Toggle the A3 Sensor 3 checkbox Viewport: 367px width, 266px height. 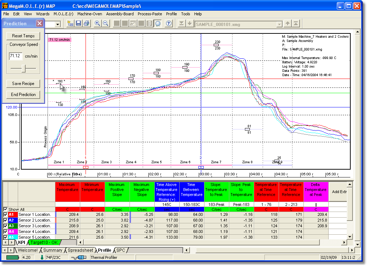[5, 226]
